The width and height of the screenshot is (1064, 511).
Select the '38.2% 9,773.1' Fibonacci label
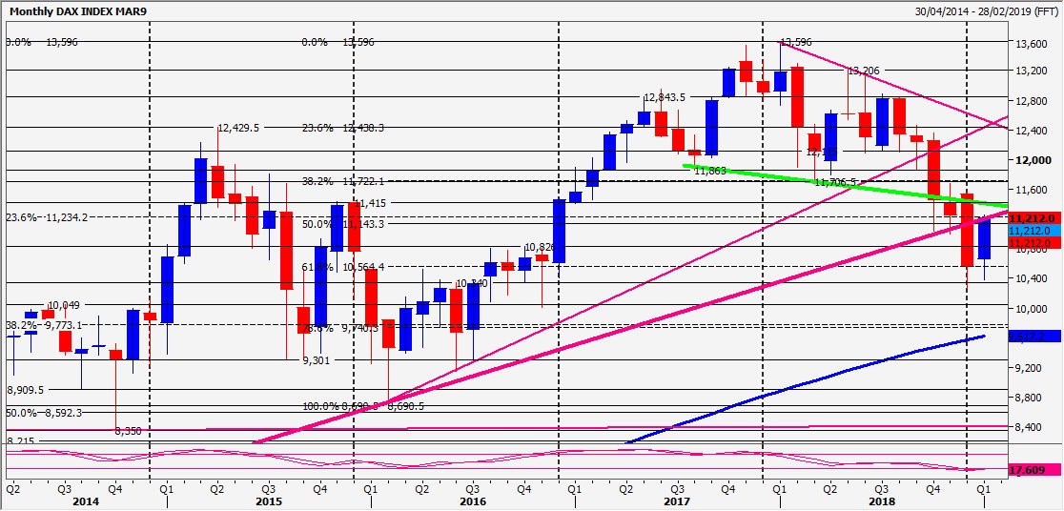click(x=44, y=325)
